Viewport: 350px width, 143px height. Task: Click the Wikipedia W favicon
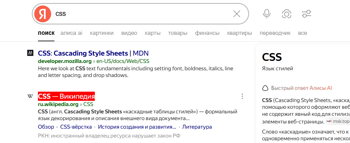[x=30, y=96]
